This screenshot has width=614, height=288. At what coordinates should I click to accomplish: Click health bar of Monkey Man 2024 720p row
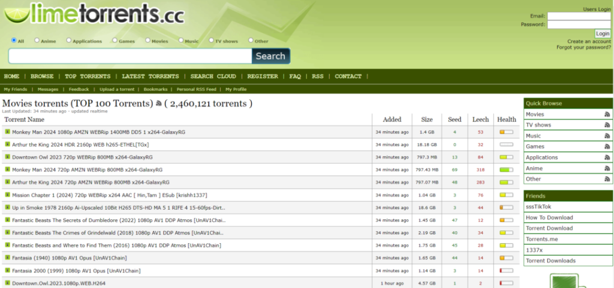coord(506,169)
